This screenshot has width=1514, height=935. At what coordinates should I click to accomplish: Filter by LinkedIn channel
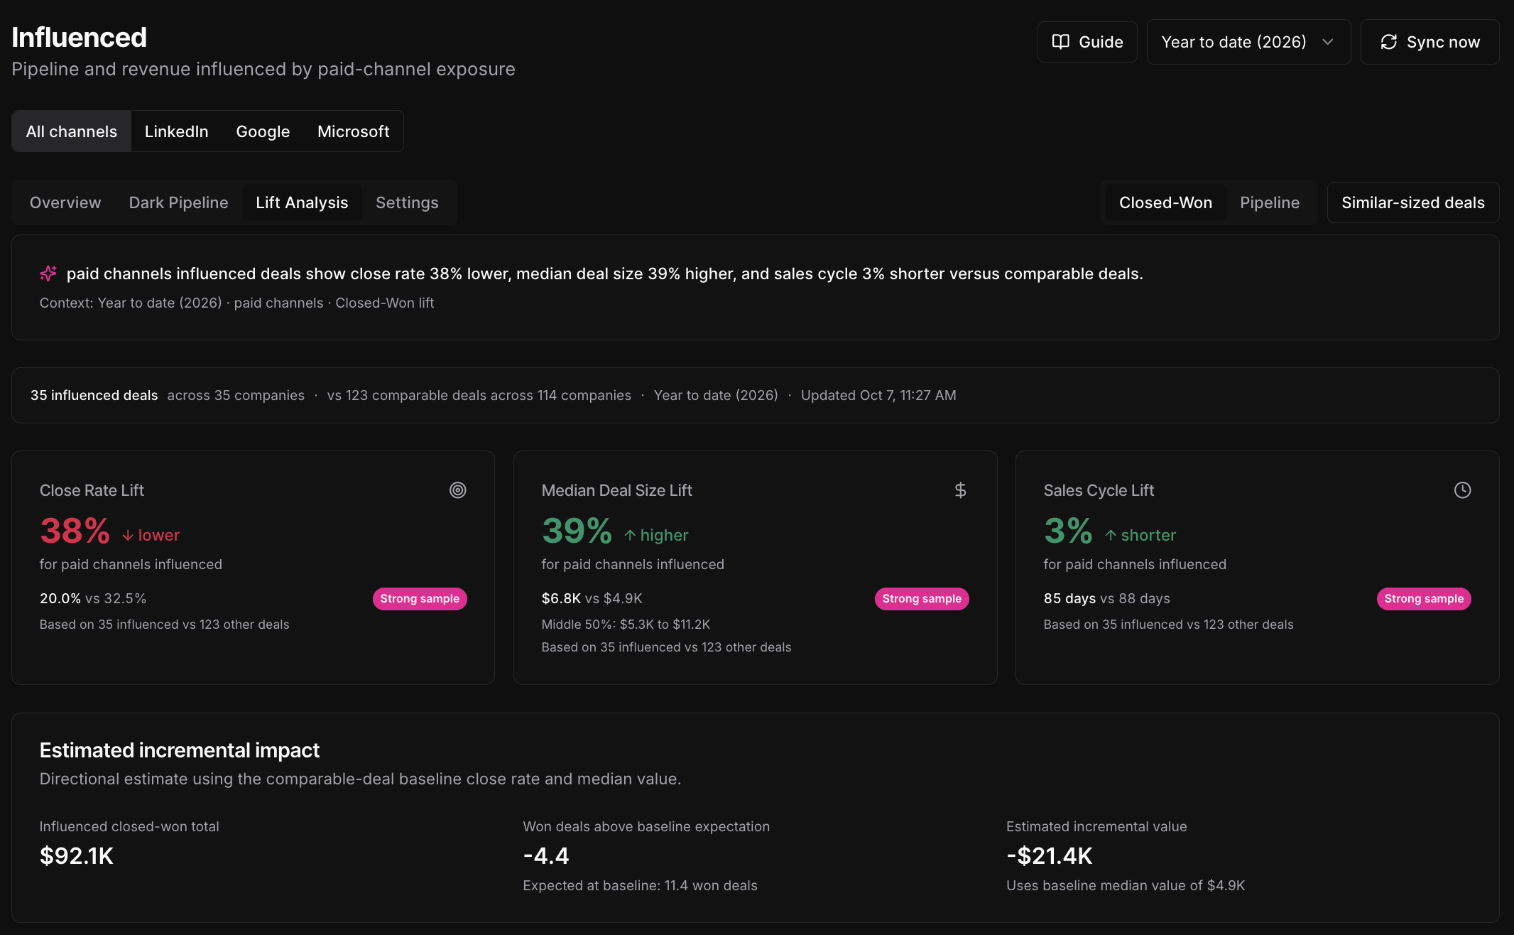[x=176, y=131]
